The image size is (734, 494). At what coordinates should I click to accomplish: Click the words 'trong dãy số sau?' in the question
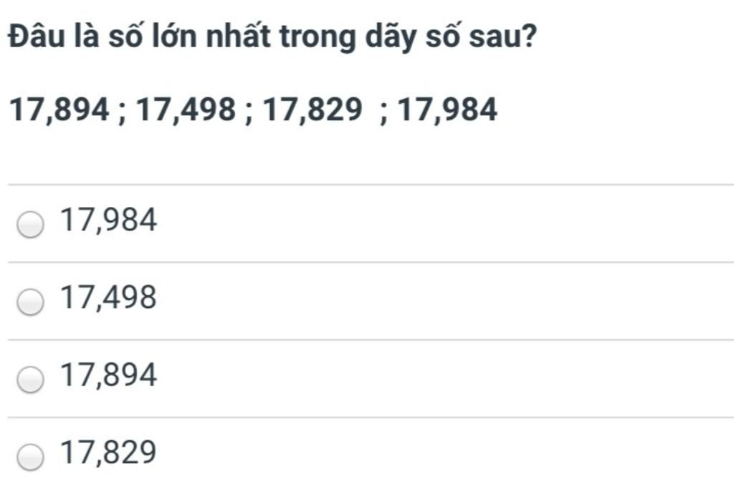[408, 37]
